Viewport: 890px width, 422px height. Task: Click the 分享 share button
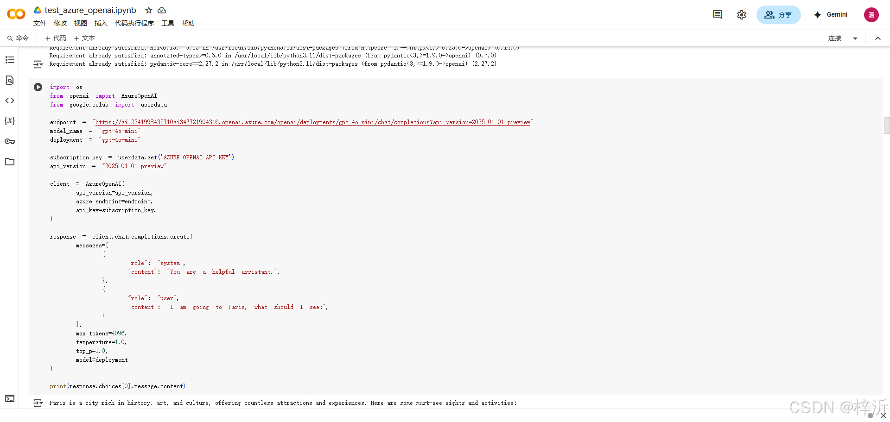tap(778, 15)
